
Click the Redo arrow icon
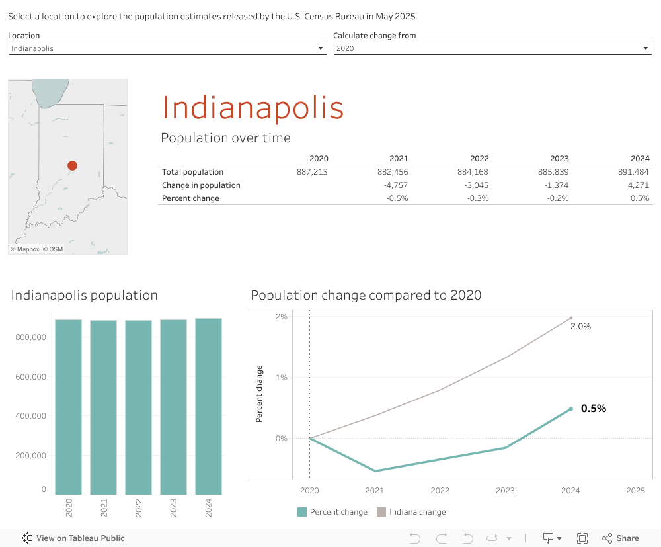[442, 538]
